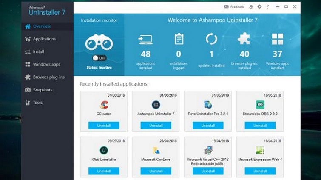Switch to Snapshots in the sidebar

point(43,90)
